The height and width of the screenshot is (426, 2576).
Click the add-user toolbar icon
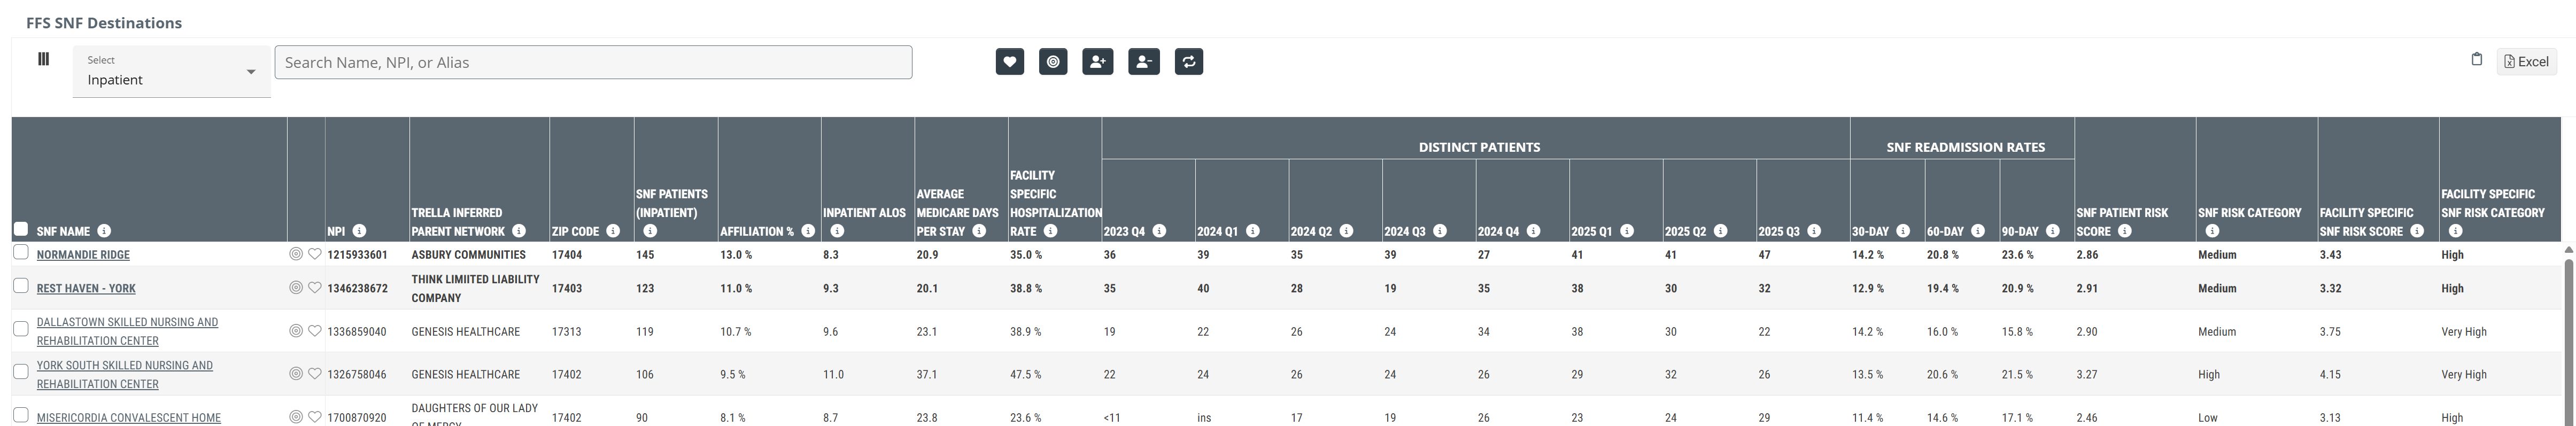[1097, 62]
